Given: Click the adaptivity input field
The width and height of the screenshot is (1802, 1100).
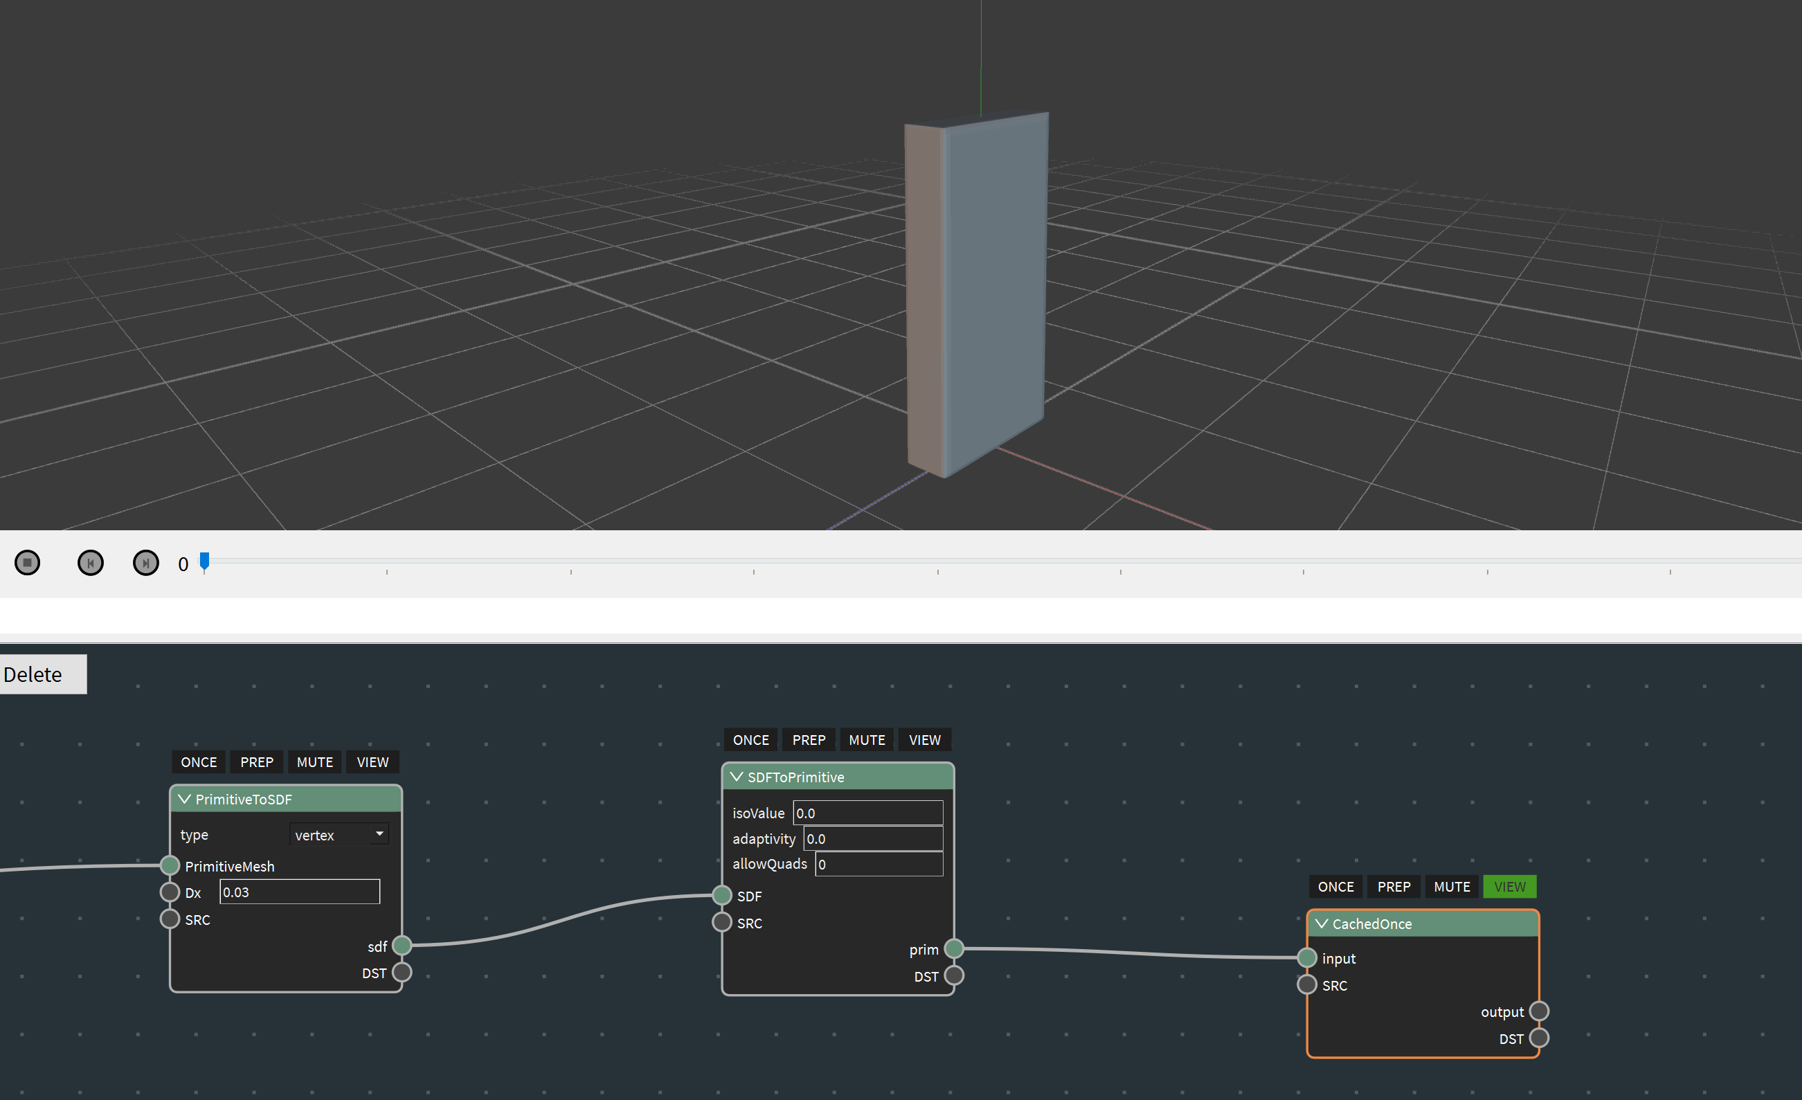Looking at the screenshot, I should pyautogui.click(x=873, y=838).
